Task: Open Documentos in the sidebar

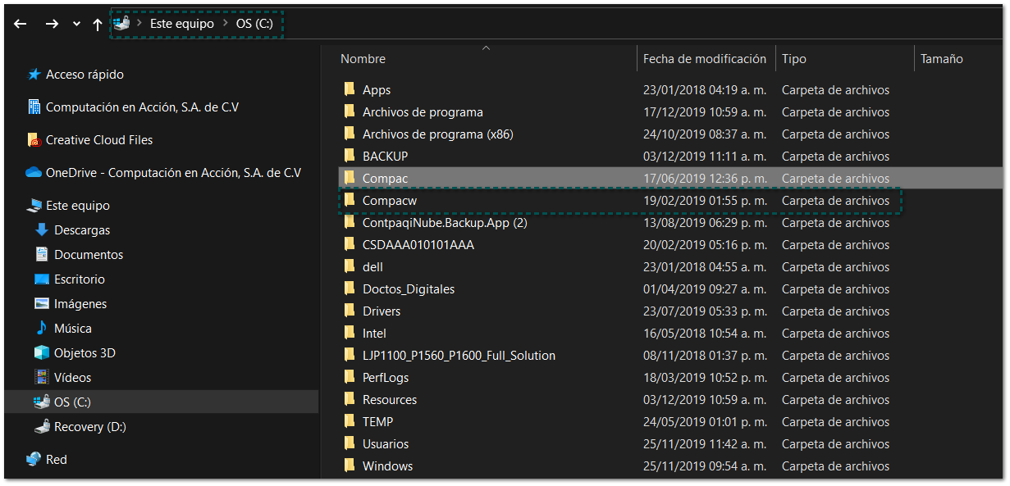Action: tap(89, 255)
